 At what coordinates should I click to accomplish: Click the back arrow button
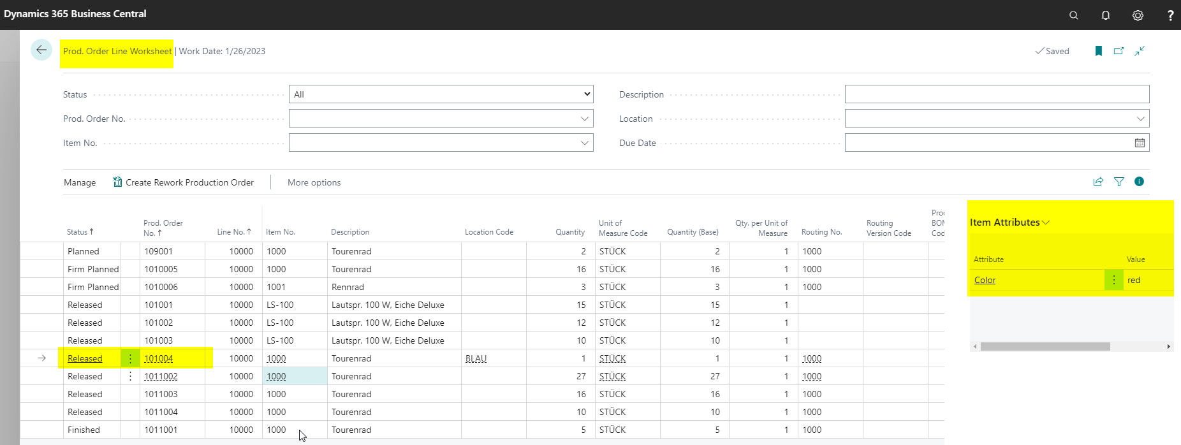pyautogui.click(x=41, y=50)
